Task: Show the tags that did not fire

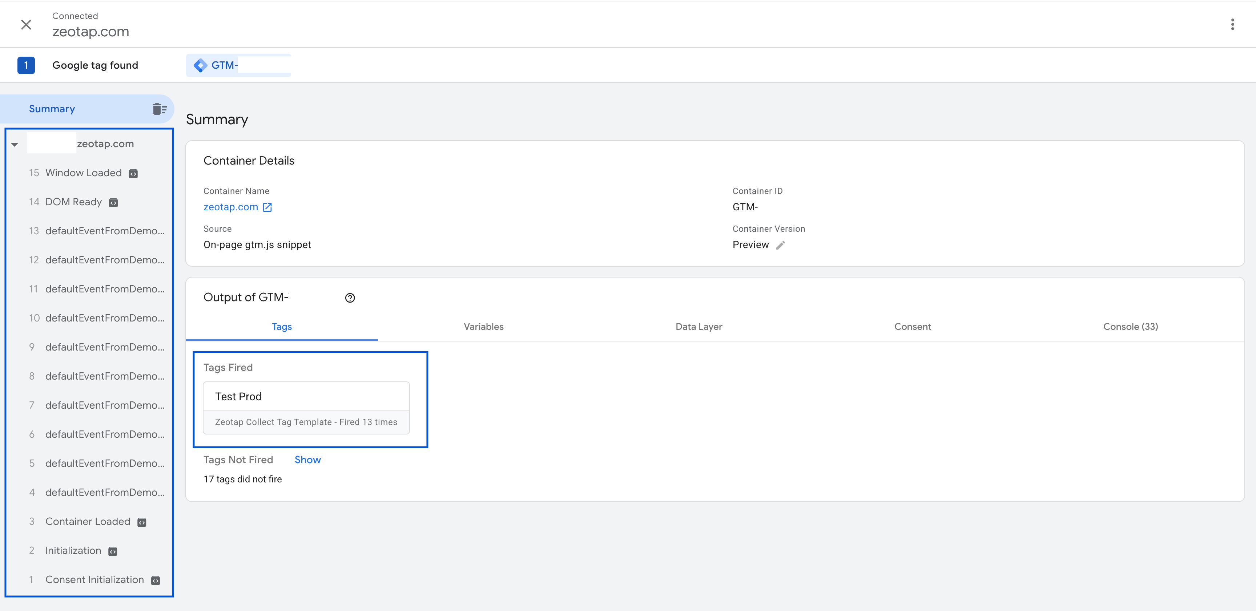Action: [308, 460]
